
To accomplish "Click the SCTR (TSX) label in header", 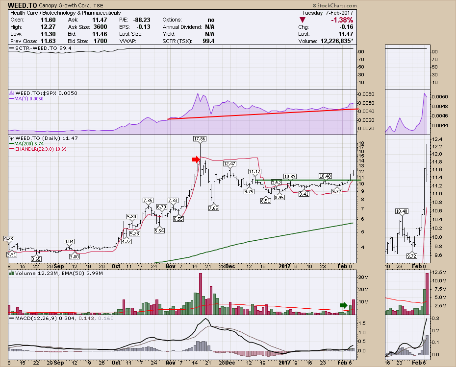I will pos(177,41).
